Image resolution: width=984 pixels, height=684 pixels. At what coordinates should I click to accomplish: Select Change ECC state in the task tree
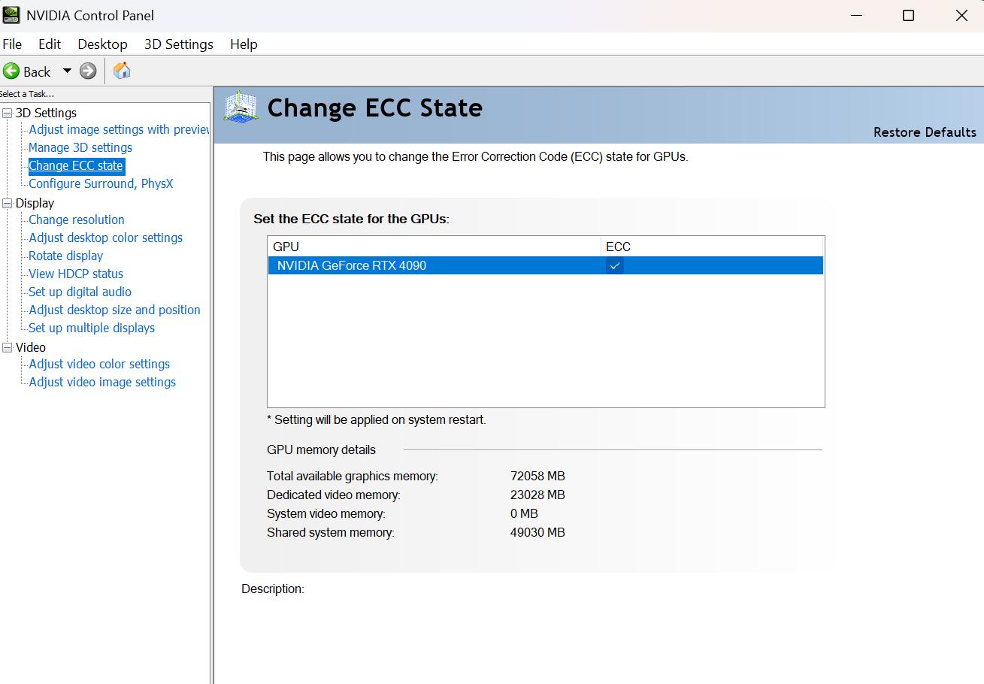click(x=76, y=165)
